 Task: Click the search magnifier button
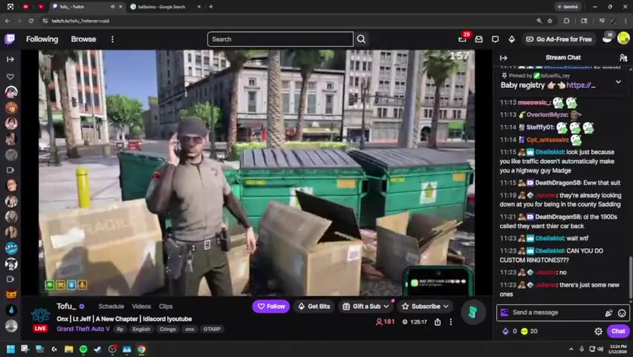click(361, 39)
